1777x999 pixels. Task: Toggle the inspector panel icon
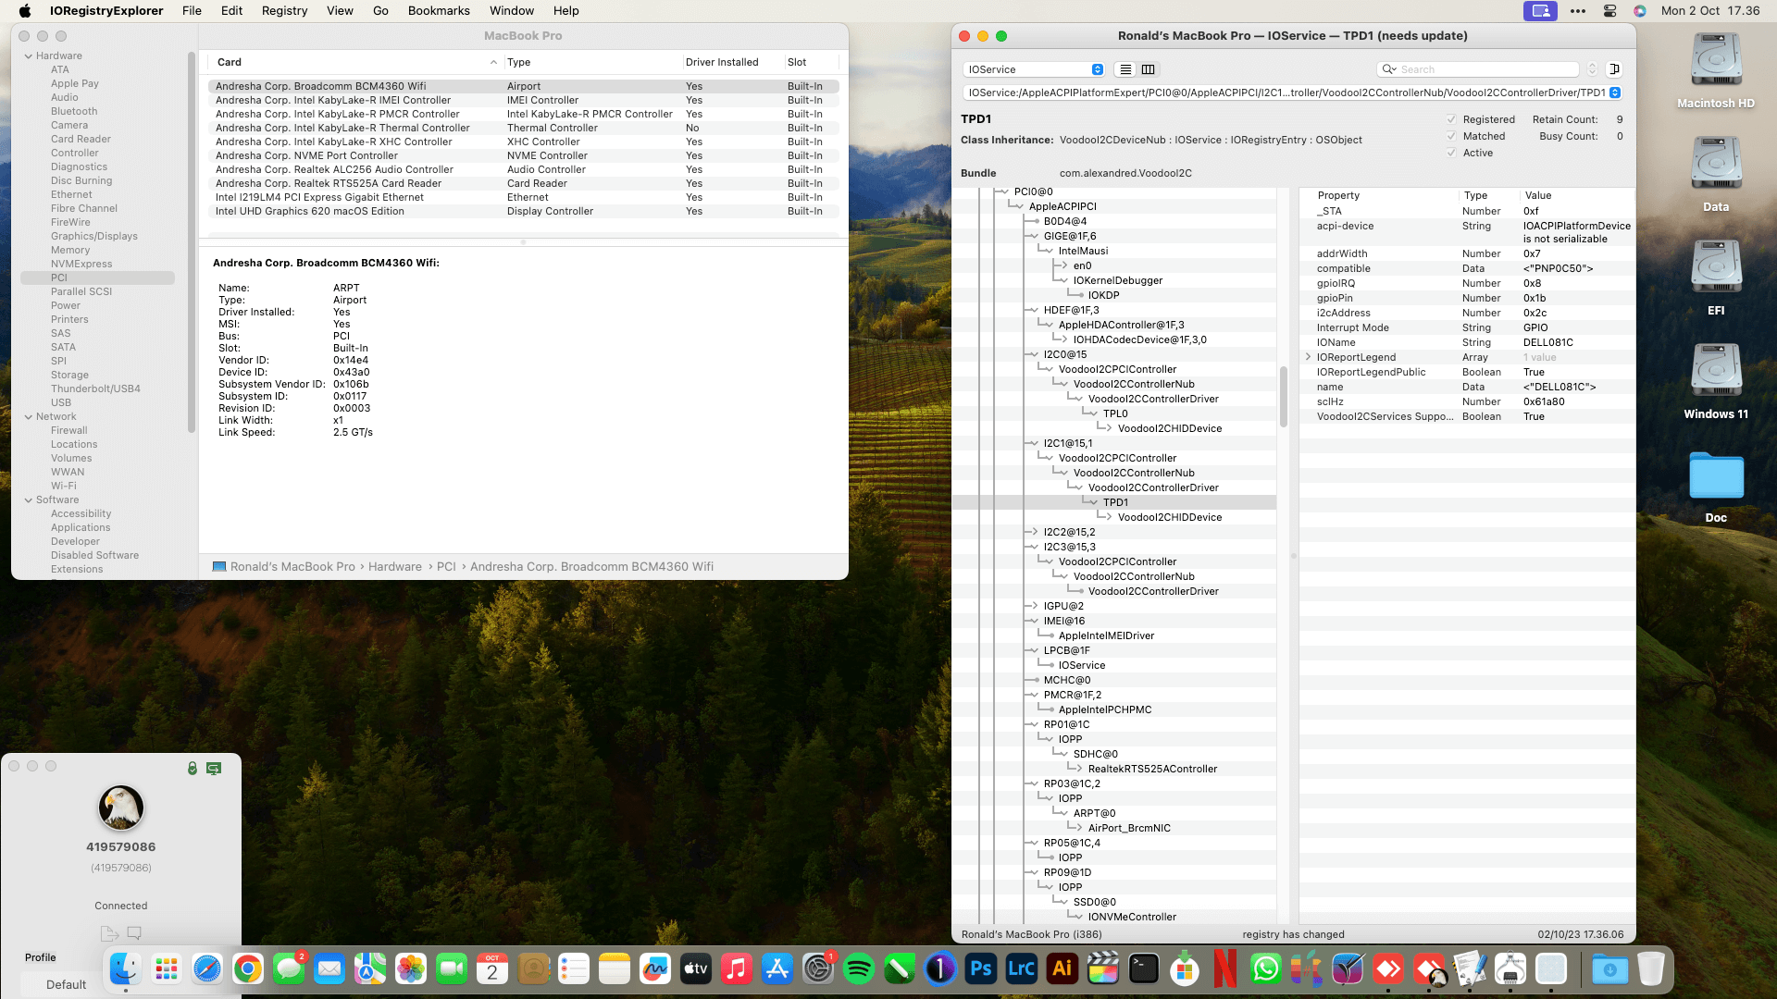click(x=1614, y=69)
